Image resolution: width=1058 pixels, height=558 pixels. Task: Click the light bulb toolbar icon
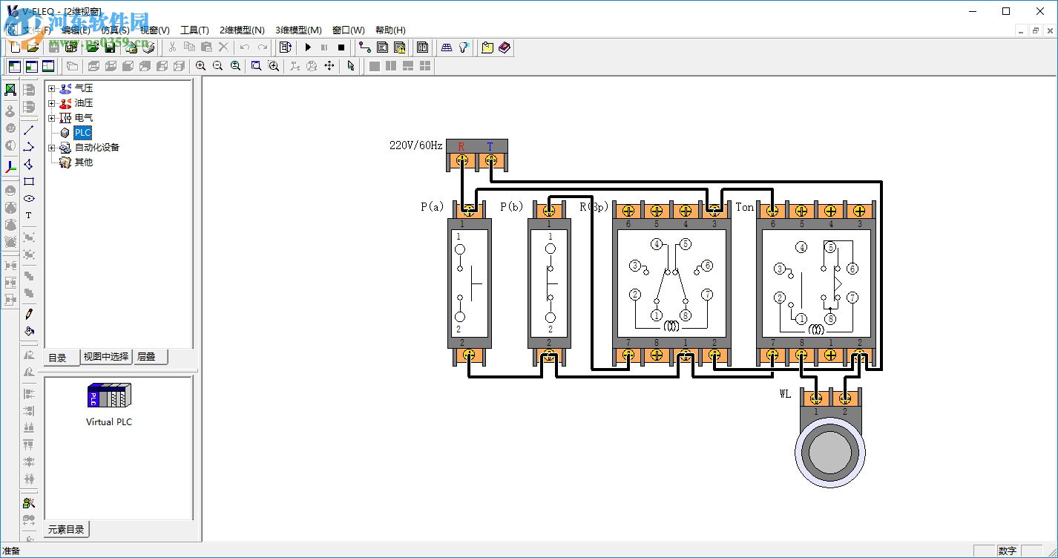tap(464, 47)
